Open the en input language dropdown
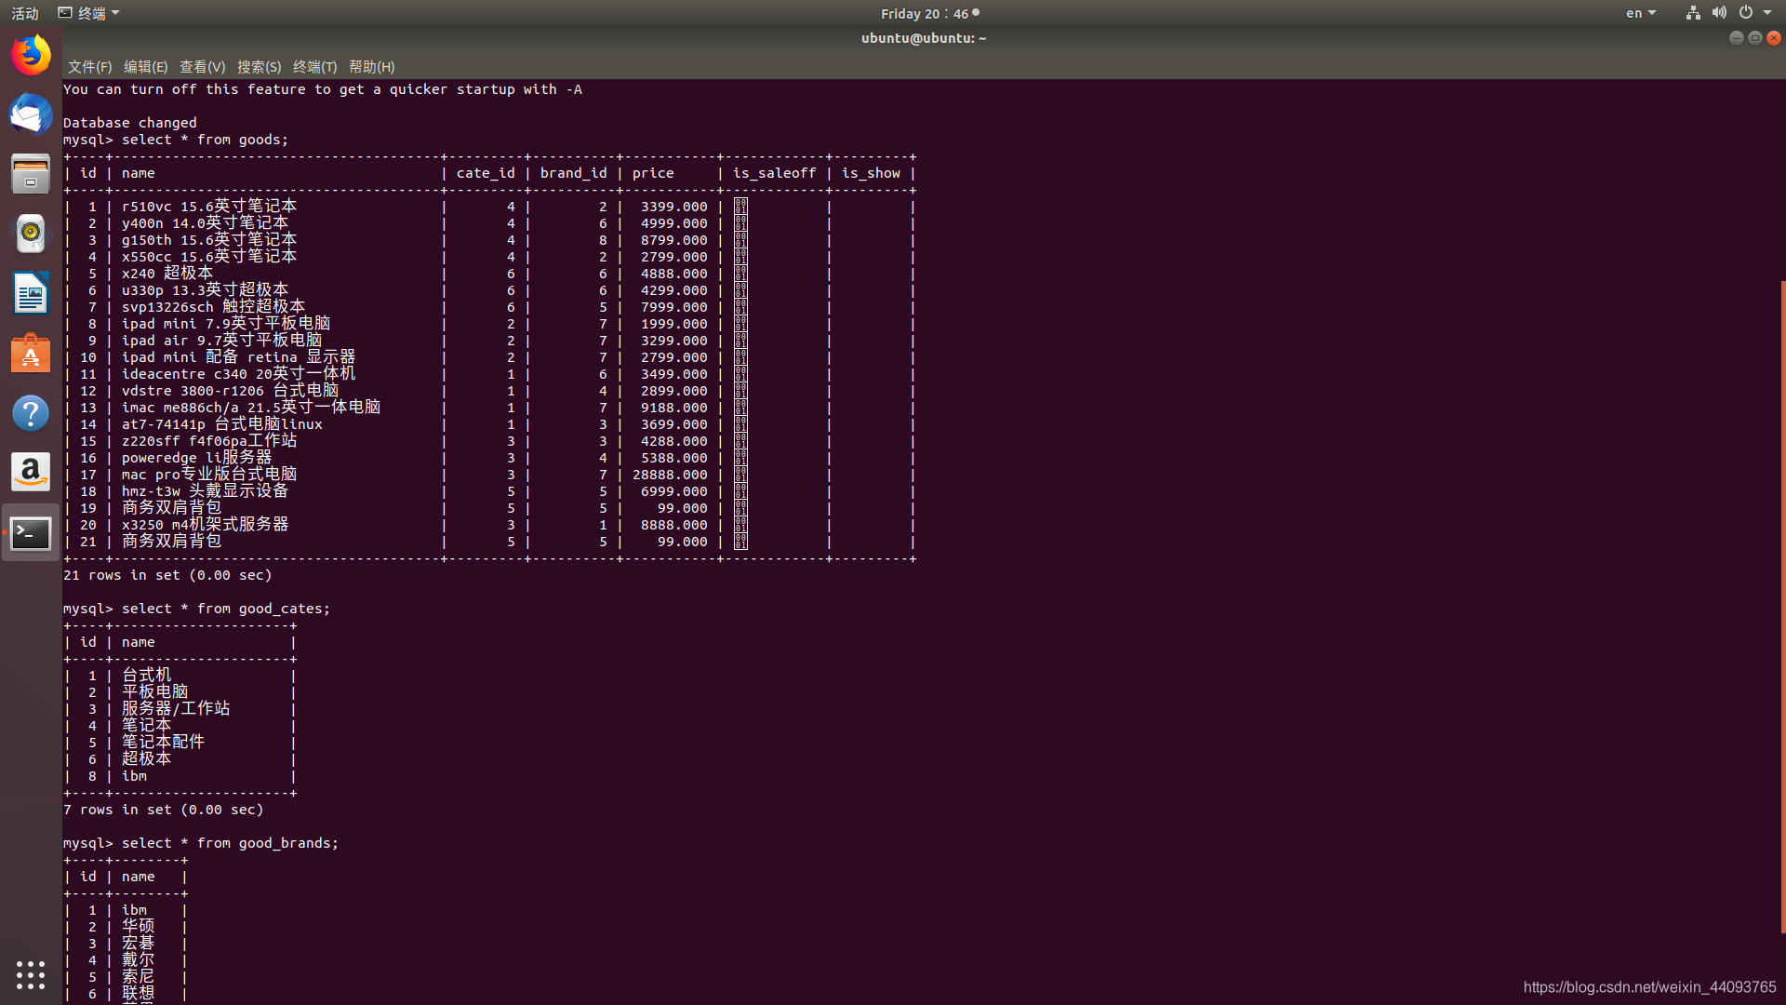 point(1640,13)
